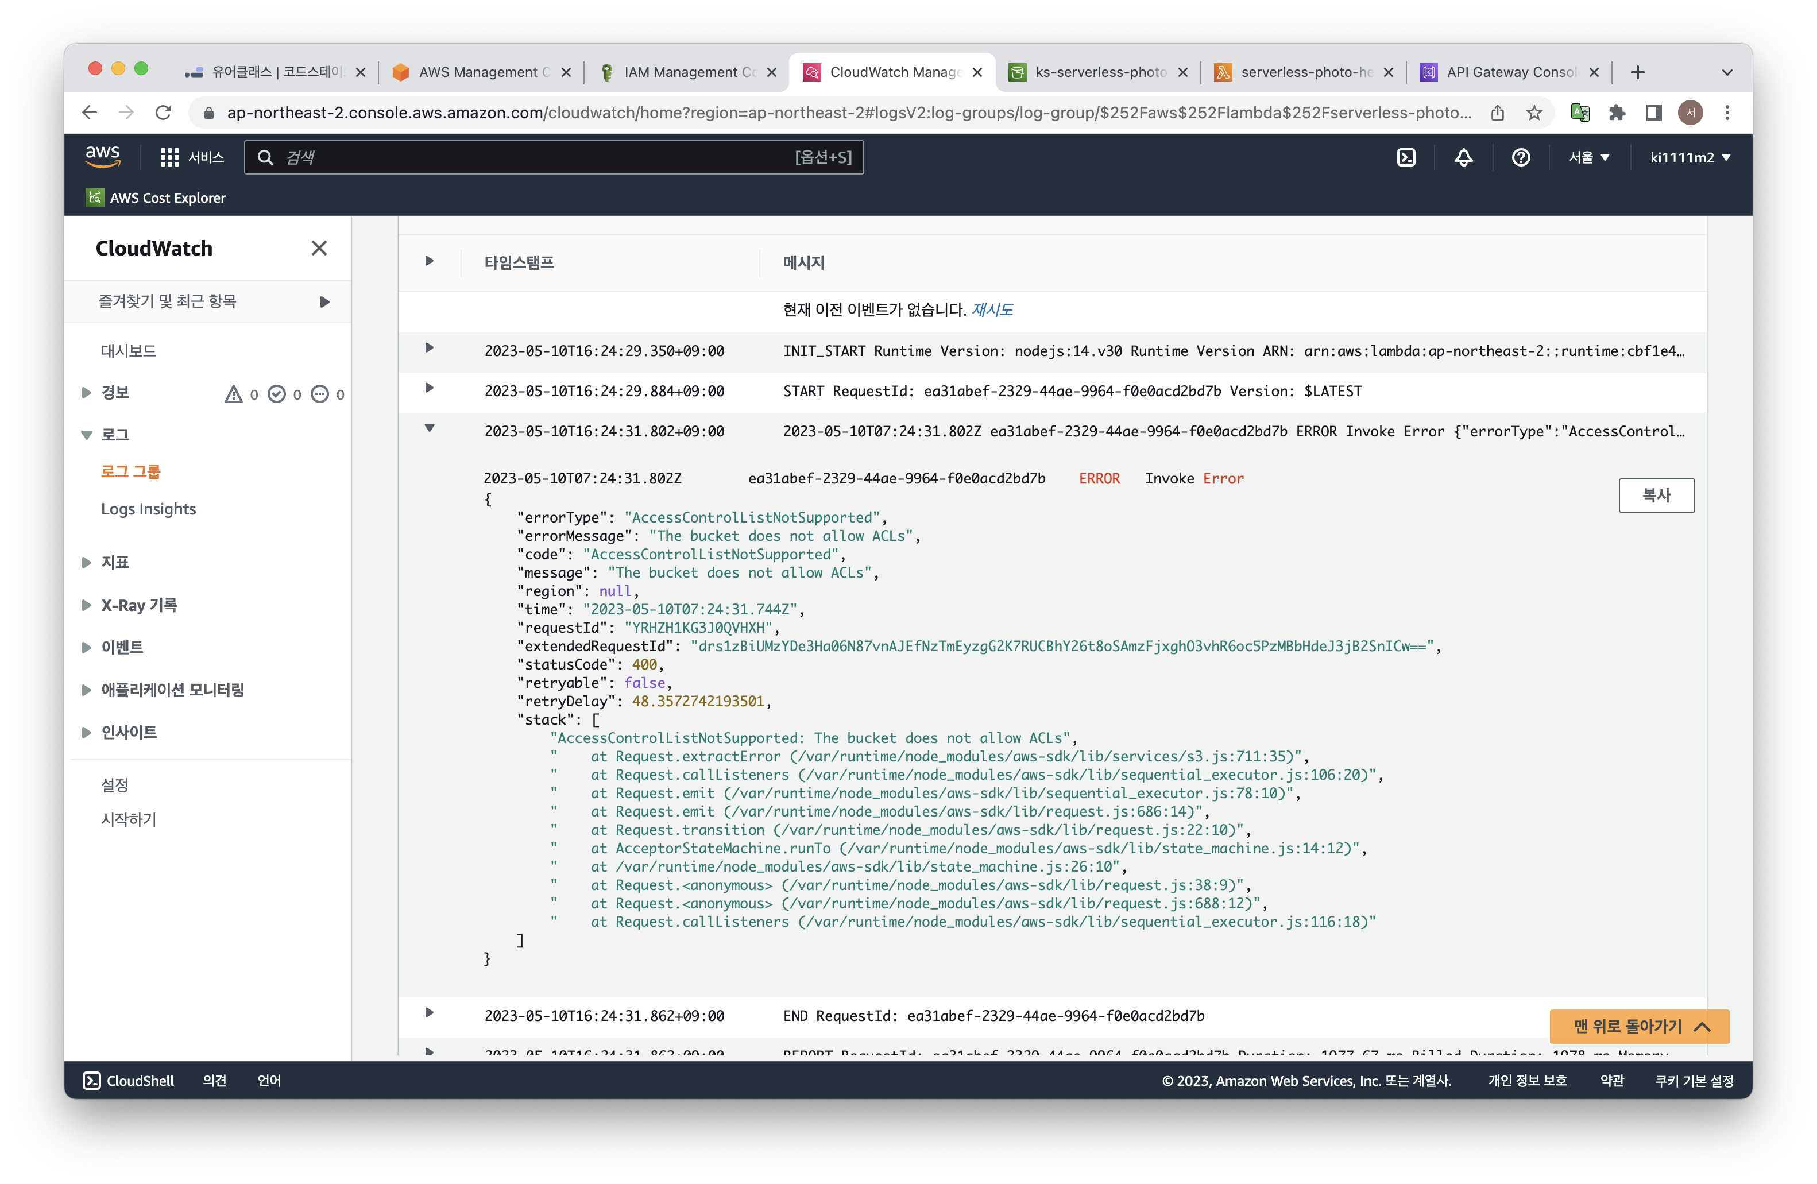Image resolution: width=1817 pixels, height=1184 pixels.
Task: Expand the 인사이트 navigation group
Action: click(86, 732)
